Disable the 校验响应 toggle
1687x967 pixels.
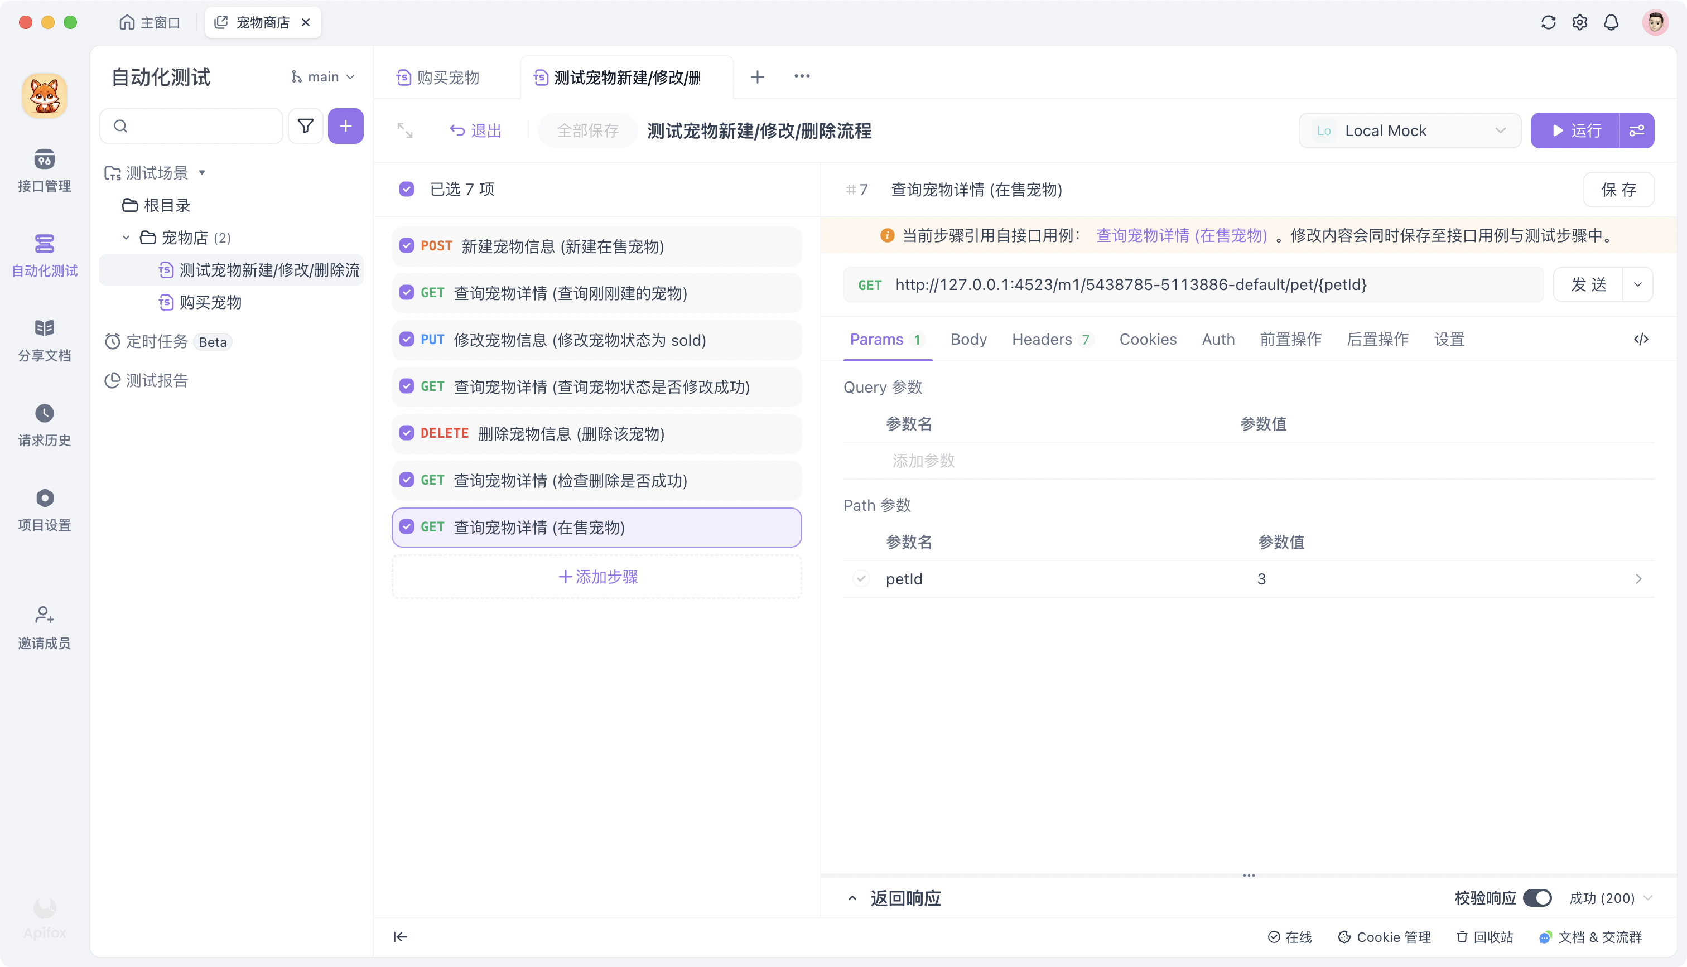coord(1539,897)
